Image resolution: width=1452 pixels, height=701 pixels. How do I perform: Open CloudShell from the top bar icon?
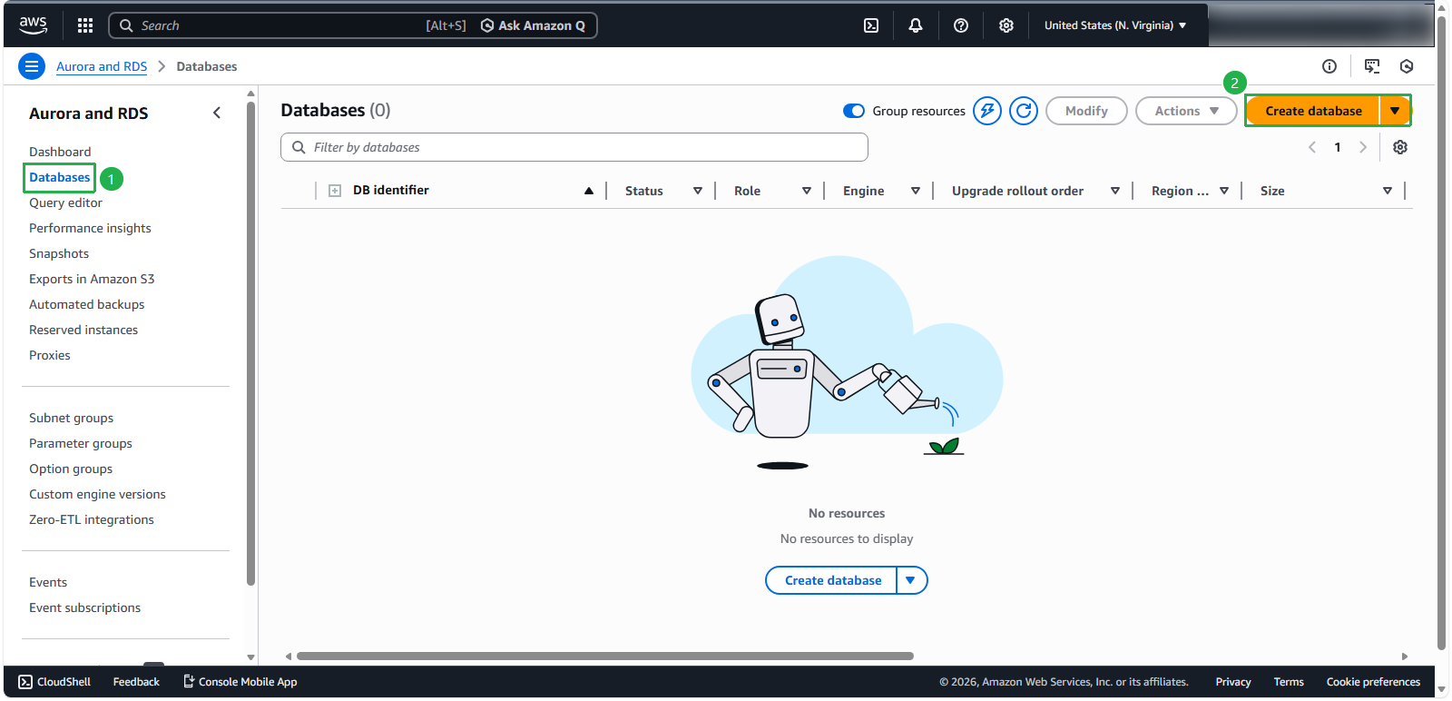point(871,25)
